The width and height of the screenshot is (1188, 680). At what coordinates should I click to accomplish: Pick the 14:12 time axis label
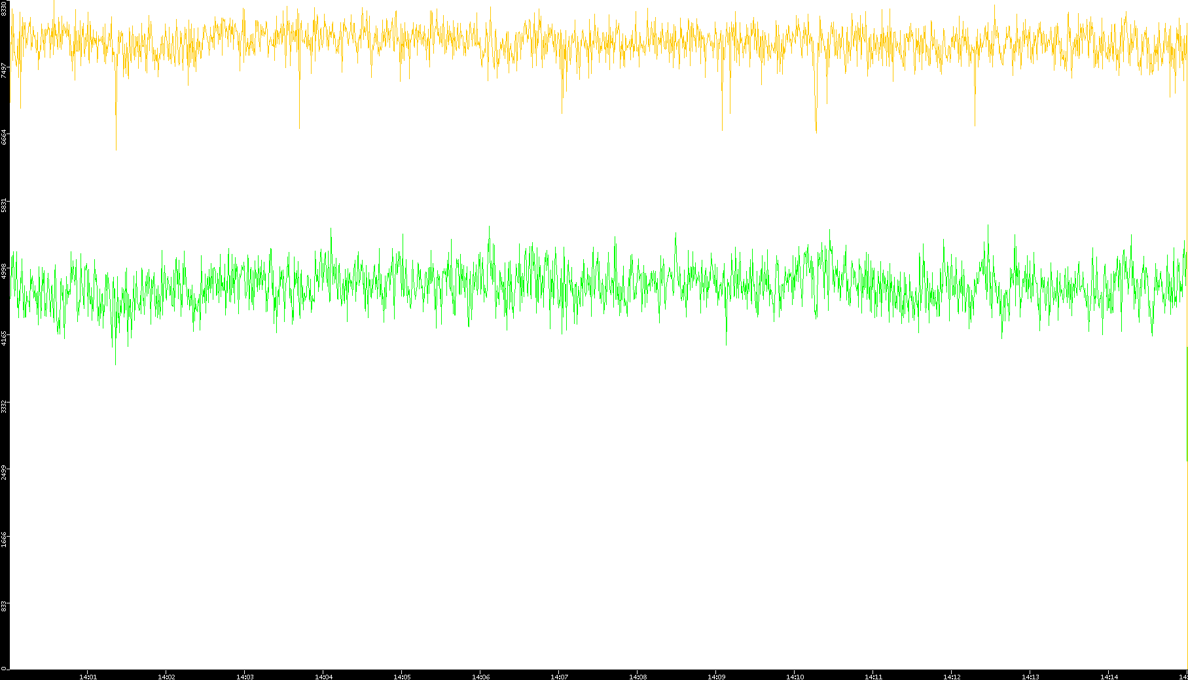tap(952, 677)
